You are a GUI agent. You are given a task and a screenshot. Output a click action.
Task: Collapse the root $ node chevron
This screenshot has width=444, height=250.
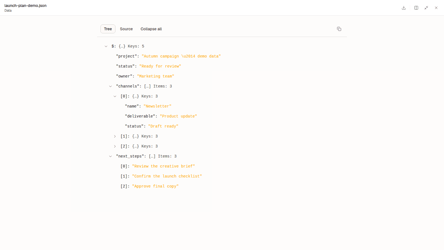(106, 46)
